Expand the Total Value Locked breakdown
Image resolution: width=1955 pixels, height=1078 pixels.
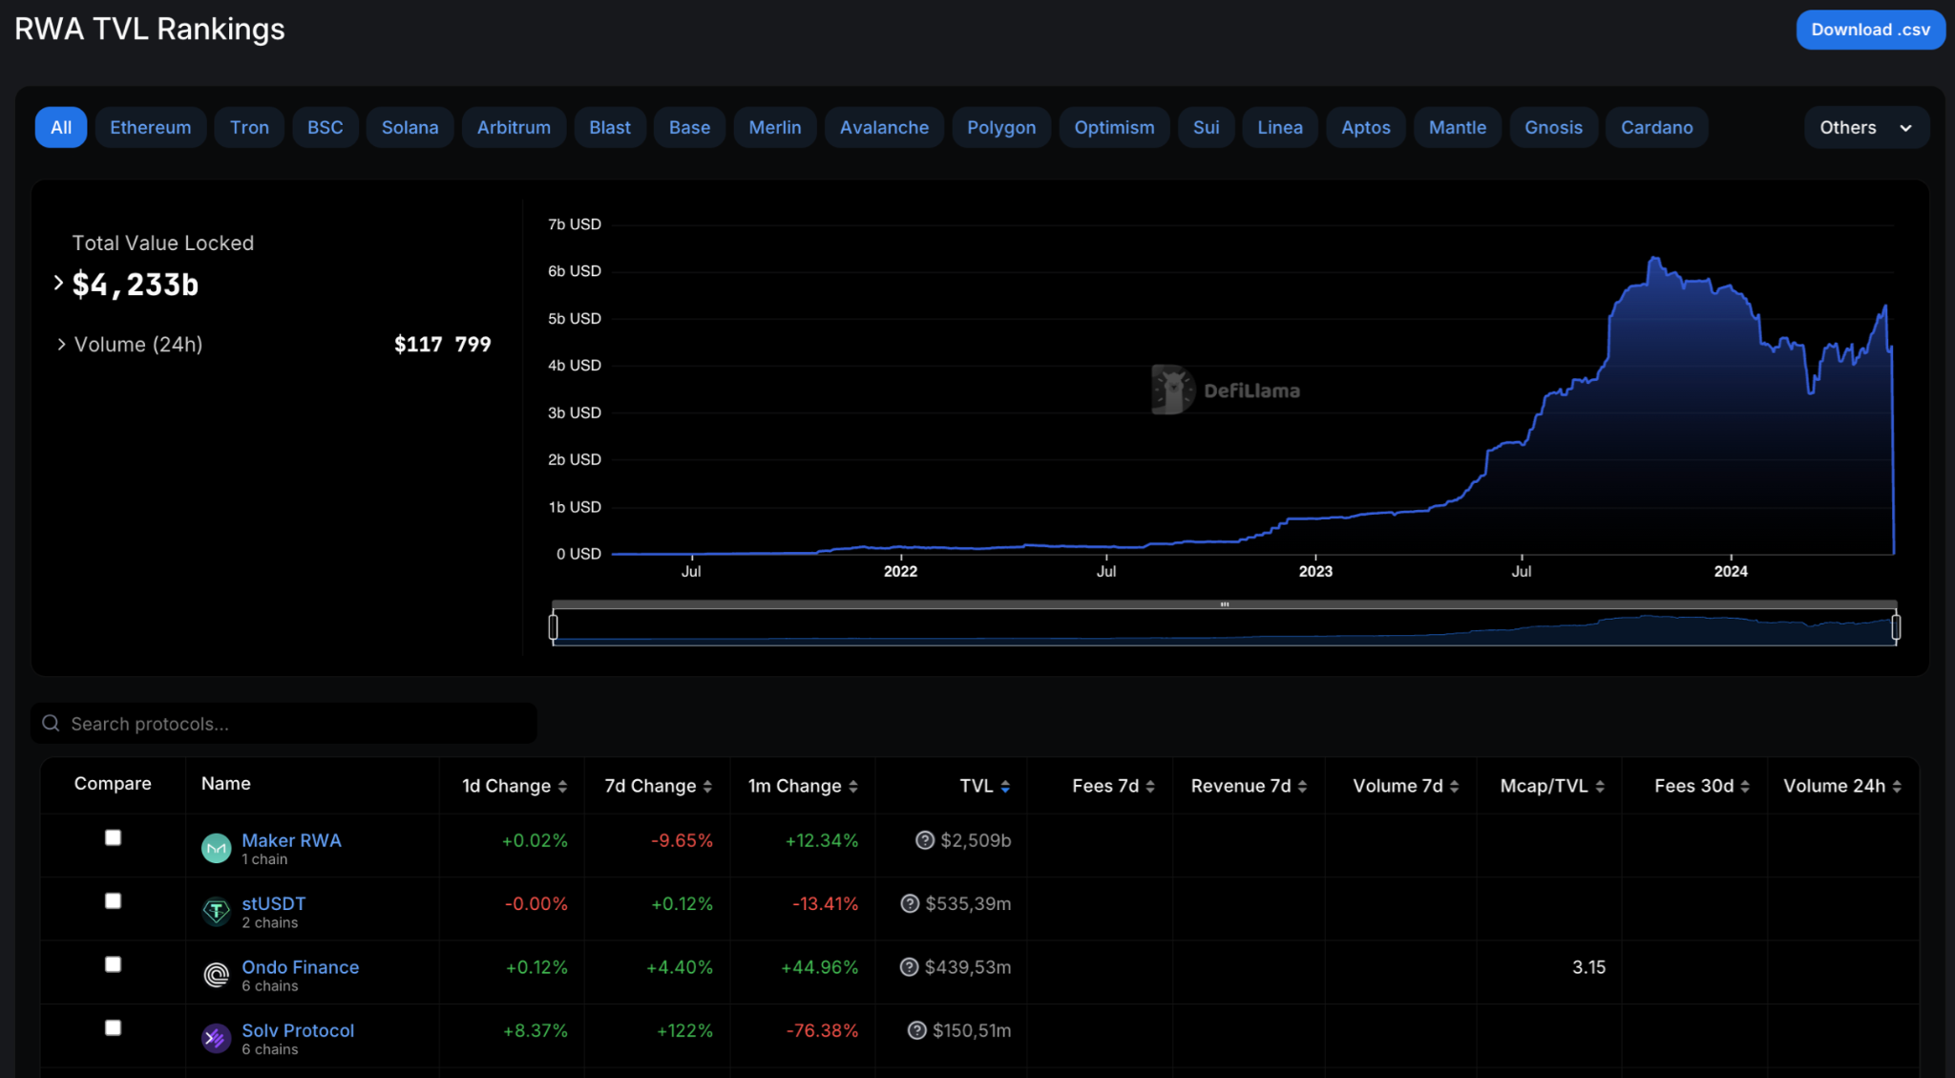click(x=59, y=283)
